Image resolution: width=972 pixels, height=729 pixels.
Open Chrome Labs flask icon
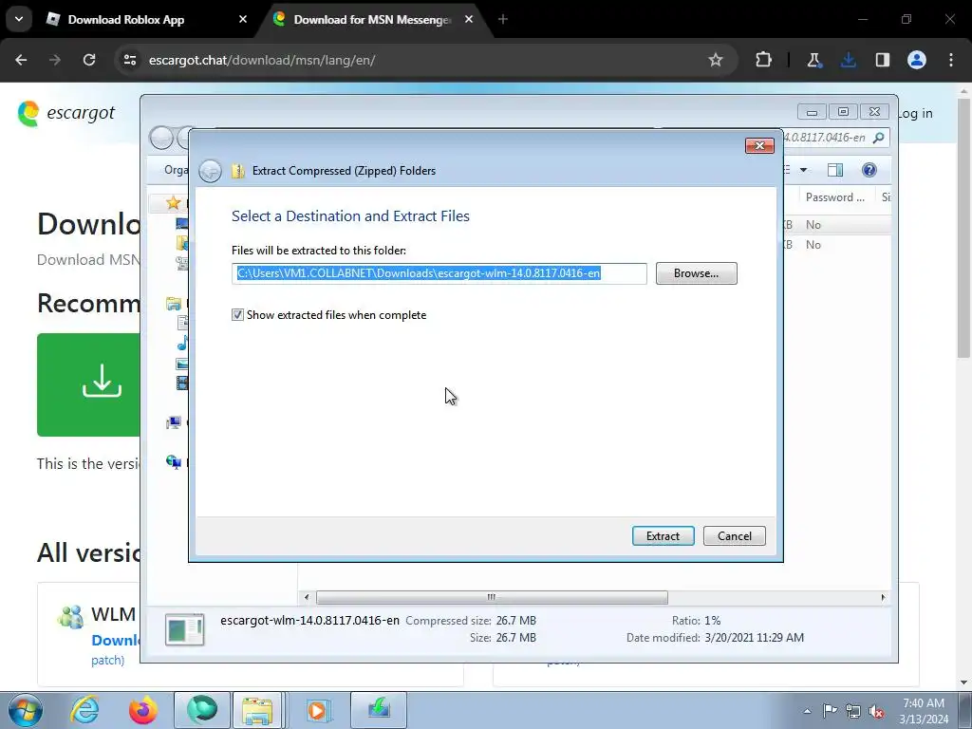pyautogui.click(x=813, y=60)
